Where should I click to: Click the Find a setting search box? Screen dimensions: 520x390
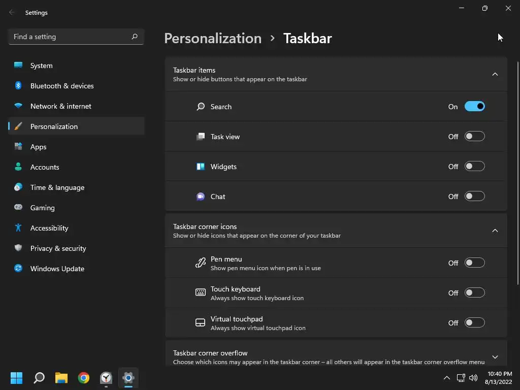coord(70,37)
